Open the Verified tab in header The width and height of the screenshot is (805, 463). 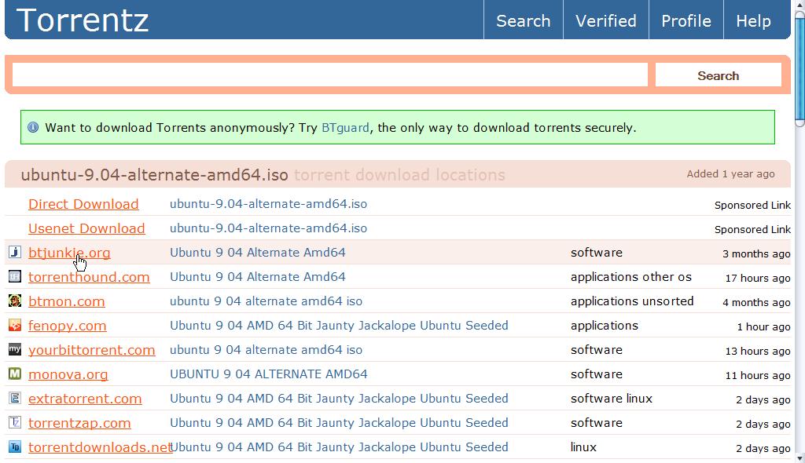coord(605,21)
